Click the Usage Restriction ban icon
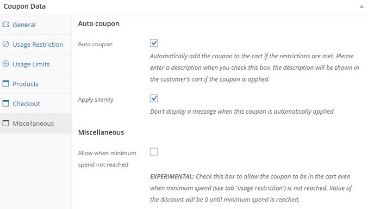This screenshot has width=368, height=209. click(x=5, y=44)
